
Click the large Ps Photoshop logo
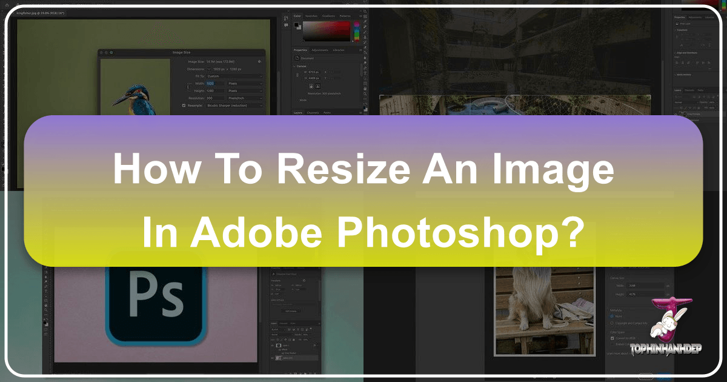point(154,298)
